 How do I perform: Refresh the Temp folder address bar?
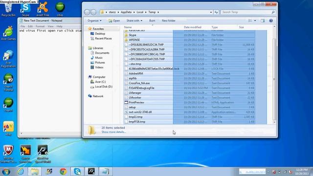[216, 12]
